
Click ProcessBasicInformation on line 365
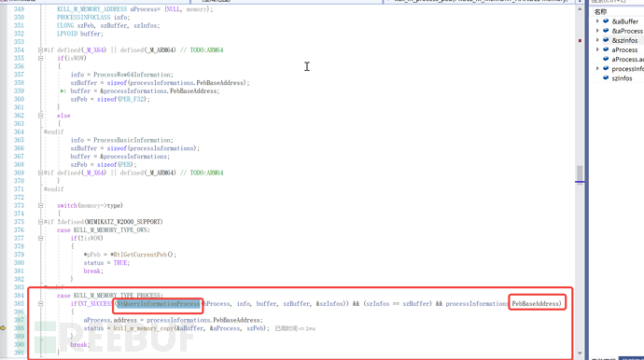[x=133, y=140]
